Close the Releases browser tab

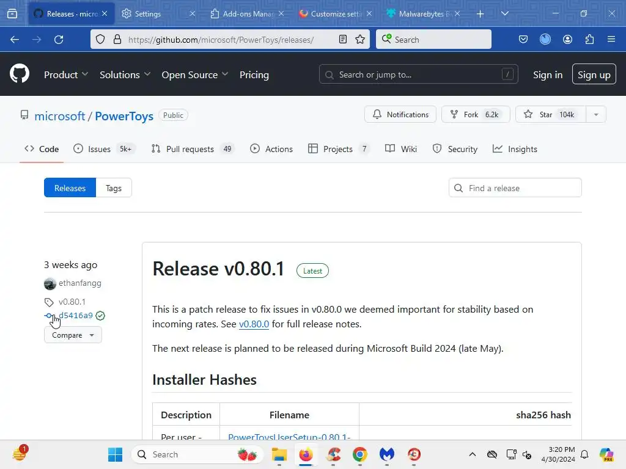tap(105, 13)
